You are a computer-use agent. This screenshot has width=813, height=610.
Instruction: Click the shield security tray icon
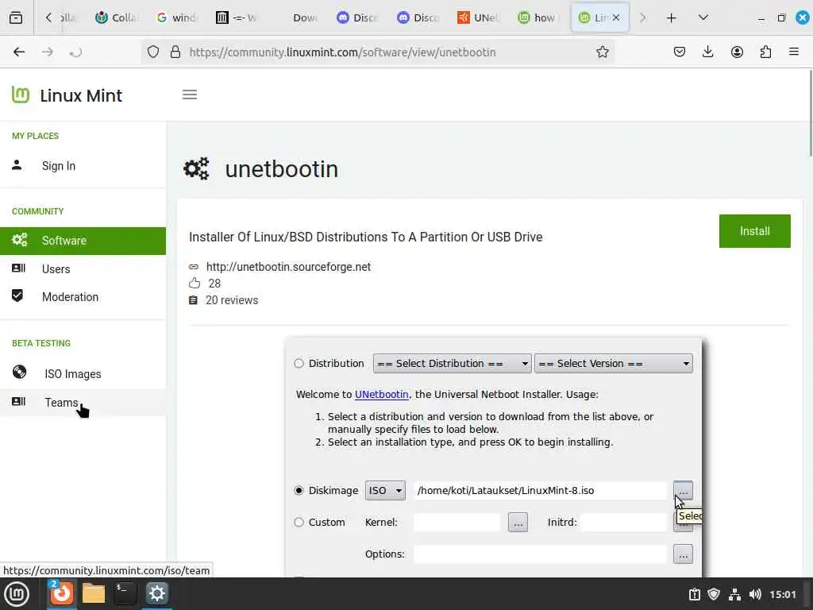click(714, 594)
